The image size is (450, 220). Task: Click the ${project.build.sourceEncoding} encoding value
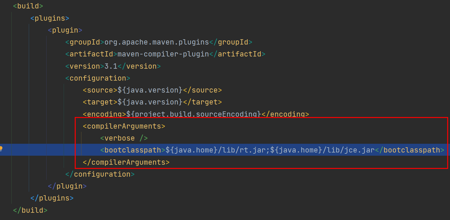click(194, 114)
